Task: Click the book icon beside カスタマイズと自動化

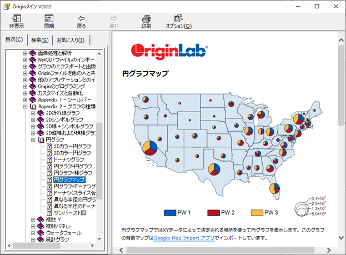Action: 33,93
